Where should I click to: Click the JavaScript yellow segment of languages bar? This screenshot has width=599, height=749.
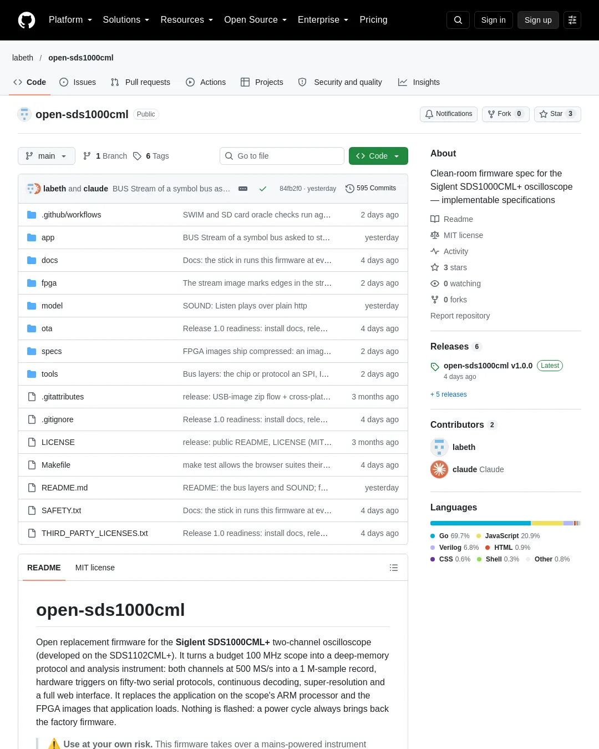pos(547,523)
